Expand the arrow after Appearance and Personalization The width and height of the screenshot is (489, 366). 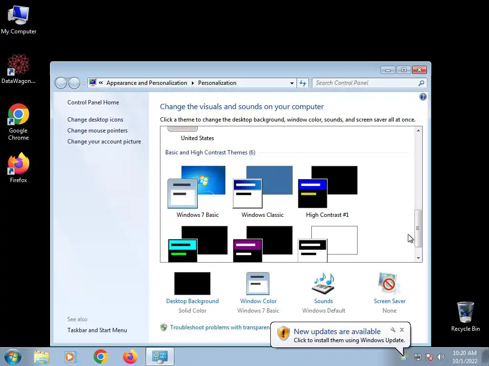[193, 83]
